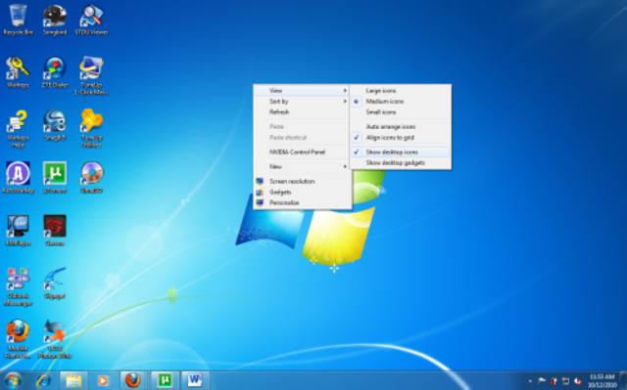Select the µTorrent desktop shortcut
The image size is (627, 390).
(x=55, y=178)
